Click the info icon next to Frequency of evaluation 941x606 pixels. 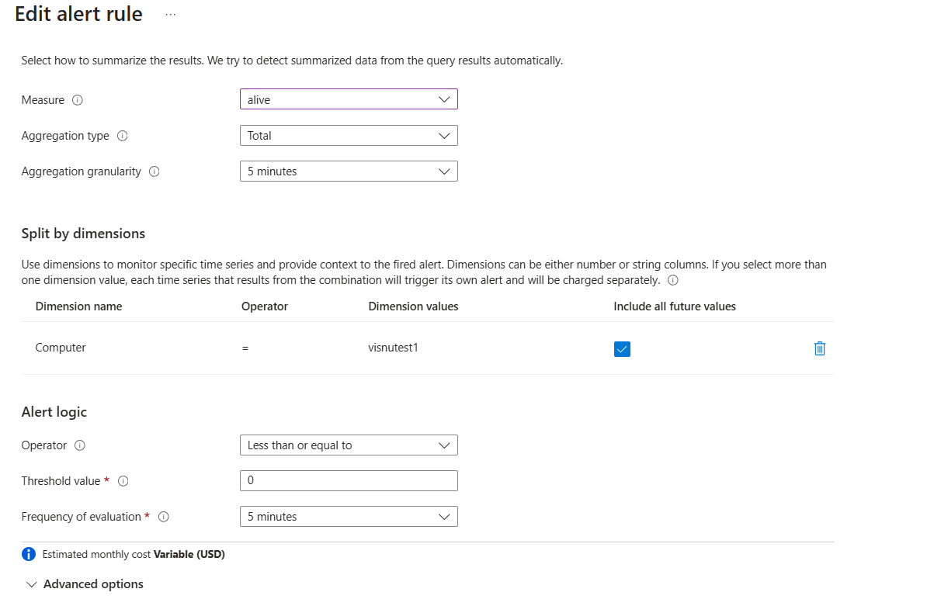click(x=164, y=517)
